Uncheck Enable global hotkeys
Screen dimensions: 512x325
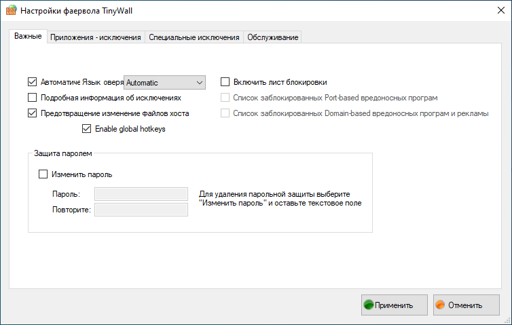86,129
